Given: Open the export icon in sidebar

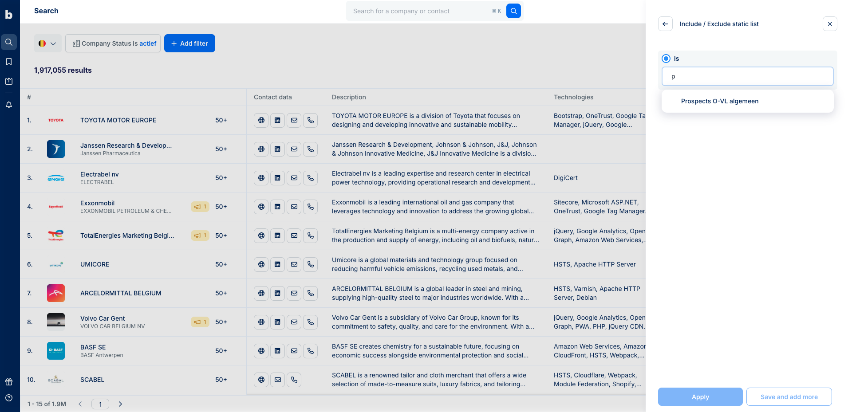Looking at the screenshot, I should click(9, 81).
